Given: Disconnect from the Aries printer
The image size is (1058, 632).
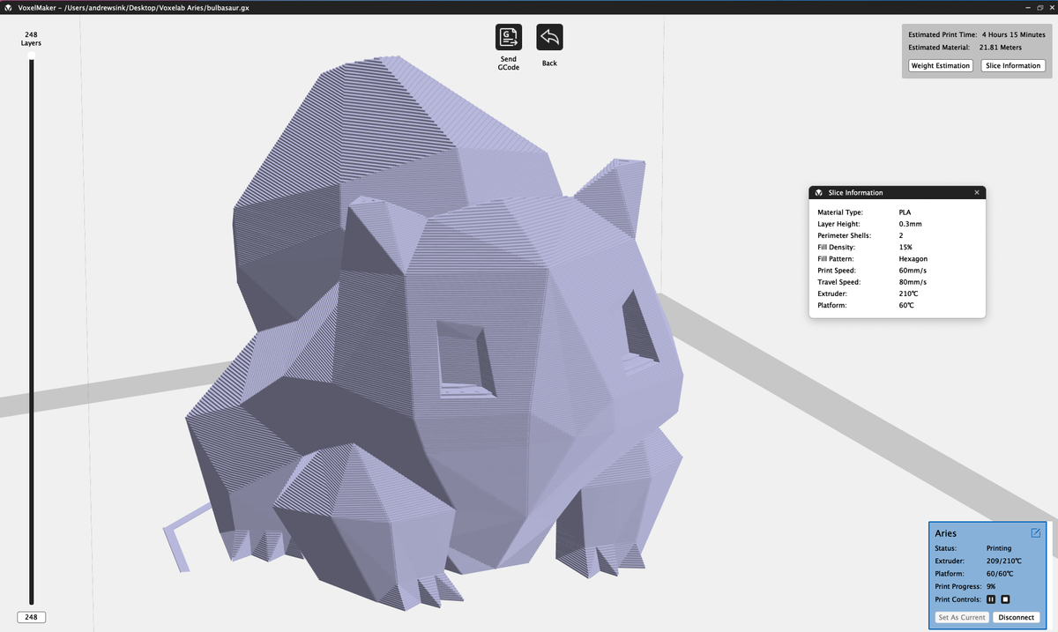Looking at the screenshot, I should (1016, 617).
